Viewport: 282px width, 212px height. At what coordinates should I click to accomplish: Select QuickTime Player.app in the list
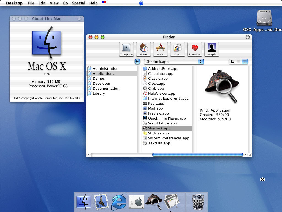(167, 118)
